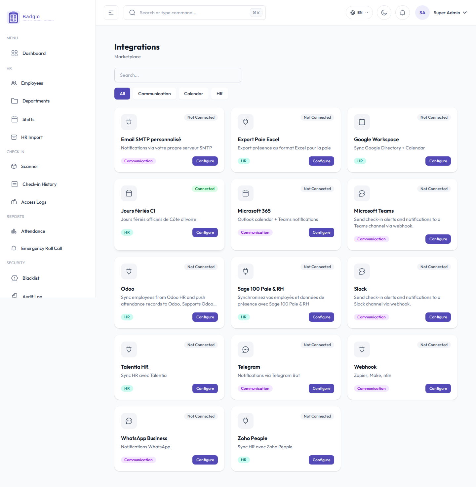Filter integrations by HR tab
Image resolution: width=476 pixels, height=487 pixels.
(219, 94)
